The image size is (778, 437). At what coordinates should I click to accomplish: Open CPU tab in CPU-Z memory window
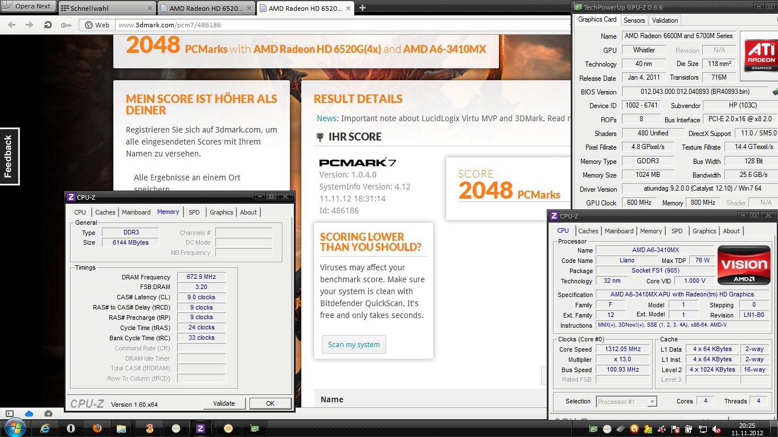[x=80, y=212]
